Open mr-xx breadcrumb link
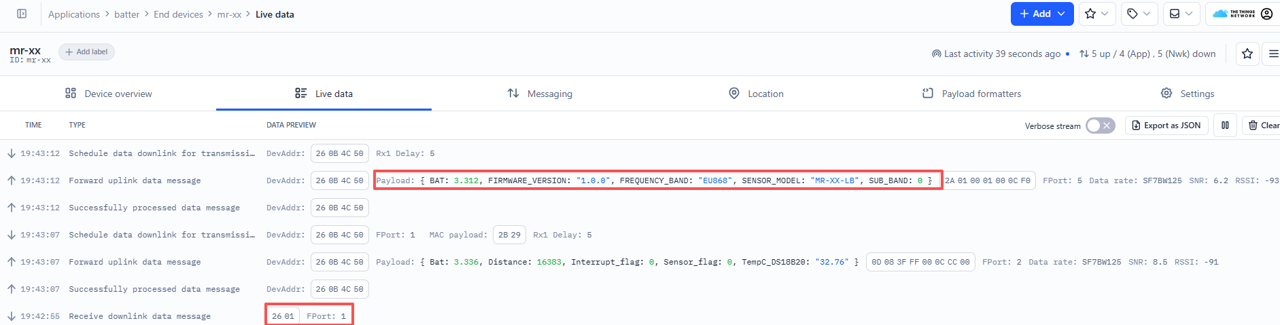The width and height of the screenshot is (1280, 325). tap(229, 14)
